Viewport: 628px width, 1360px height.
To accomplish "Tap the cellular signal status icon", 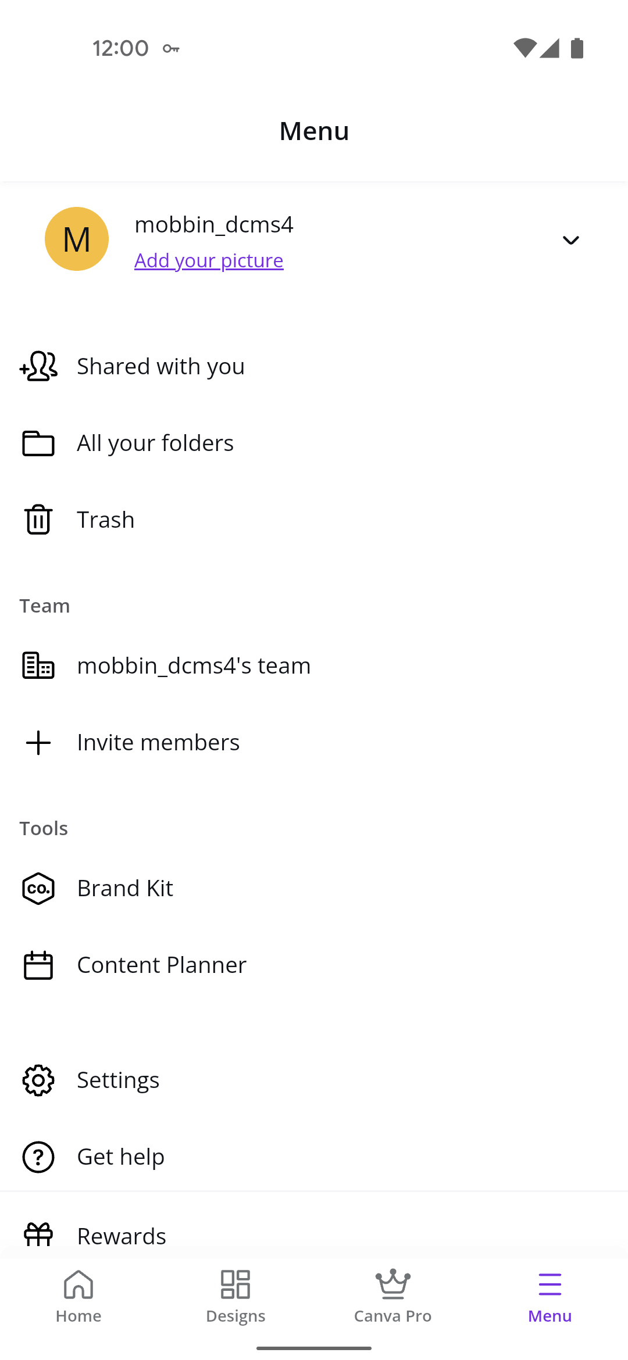I will 549,48.
